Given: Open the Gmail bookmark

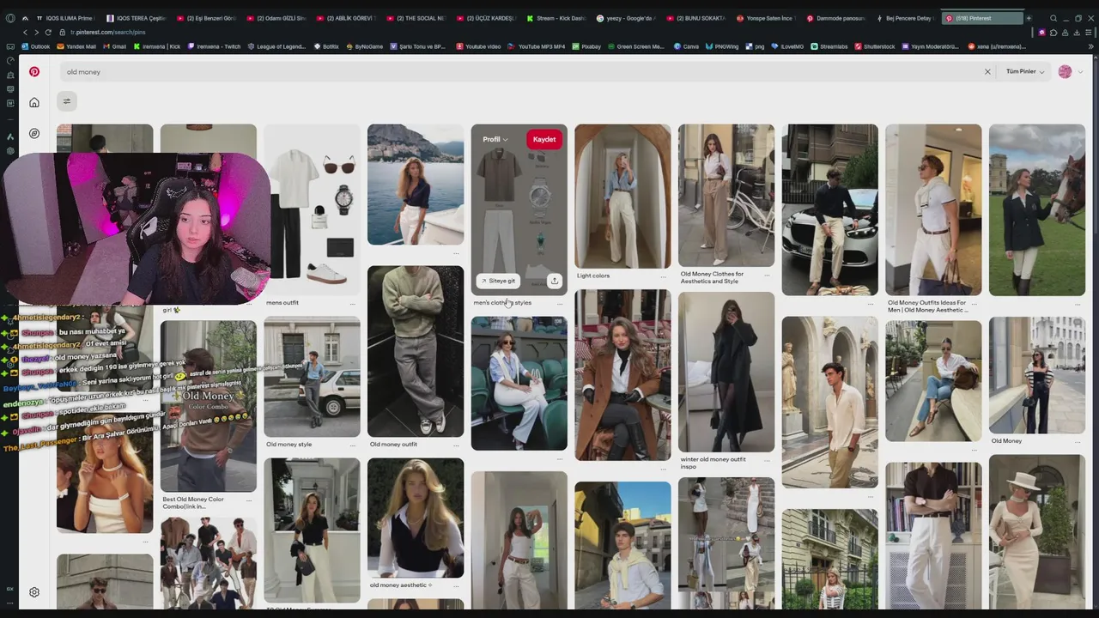Looking at the screenshot, I should click(115, 46).
